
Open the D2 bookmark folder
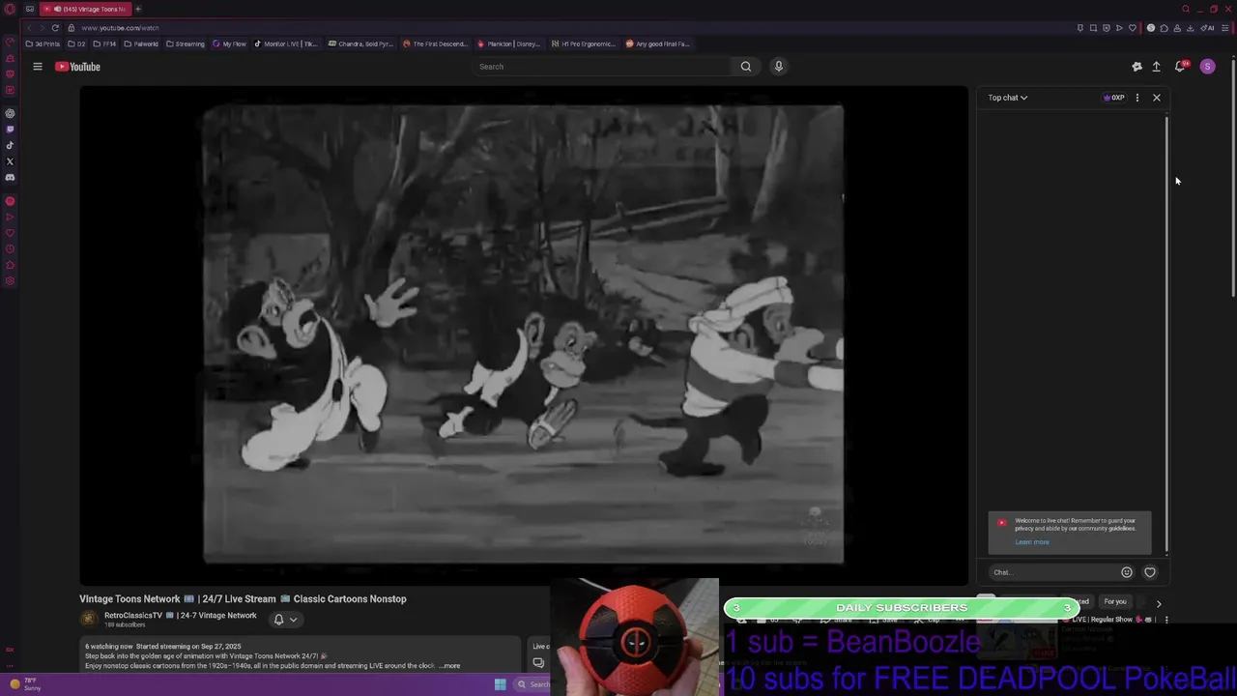coord(75,43)
